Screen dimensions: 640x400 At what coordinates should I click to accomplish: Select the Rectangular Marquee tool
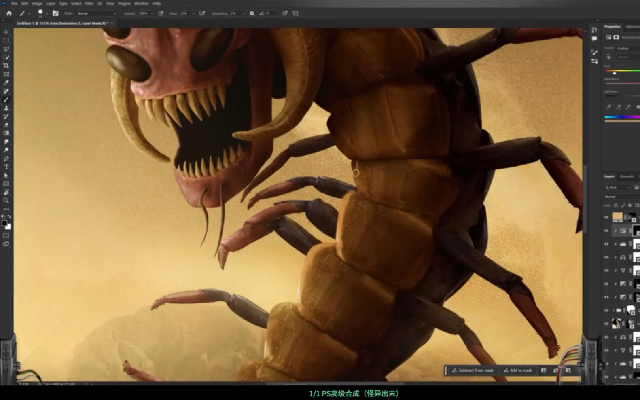(6, 40)
